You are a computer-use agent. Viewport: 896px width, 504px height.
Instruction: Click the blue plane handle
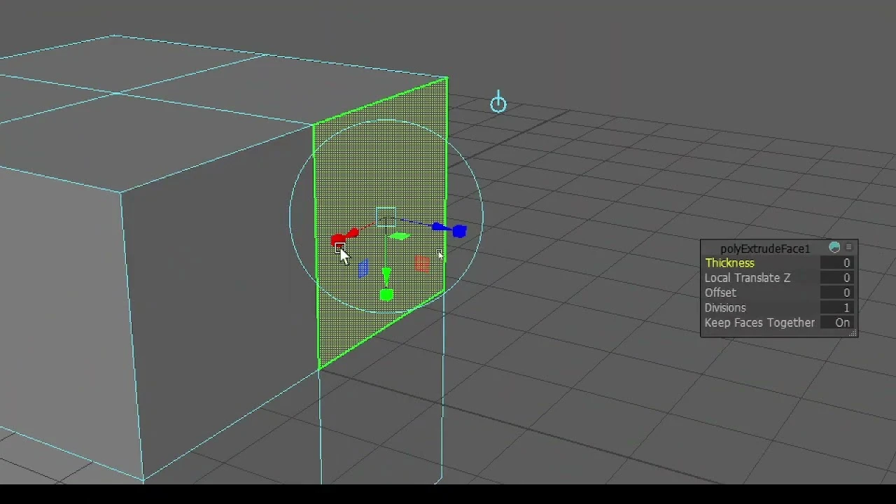tap(363, 269)
